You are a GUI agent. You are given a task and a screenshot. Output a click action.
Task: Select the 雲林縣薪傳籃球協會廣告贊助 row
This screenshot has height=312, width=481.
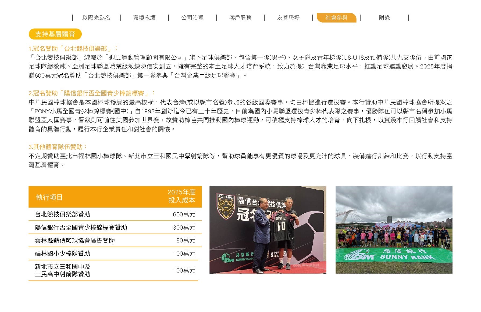point(115,240)
